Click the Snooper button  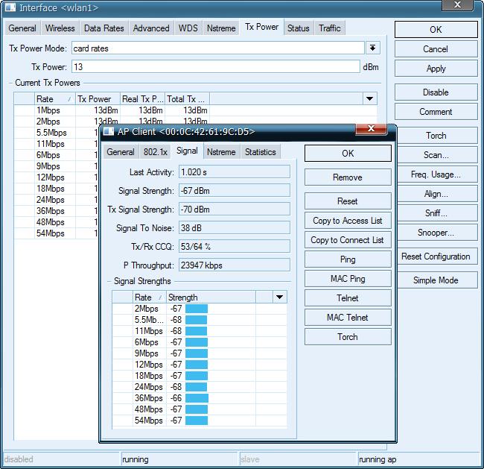click(x=436, y=233)
